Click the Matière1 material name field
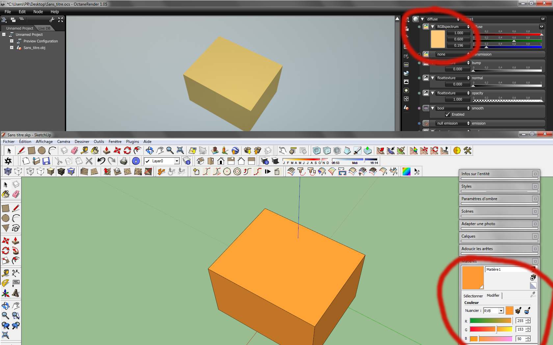The width and height of the screenshot is (553, 345). [x=507, y=269]
